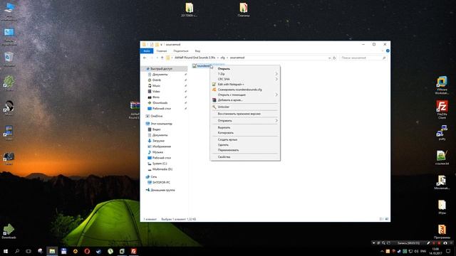Open Downloads in quick access

[160, 102]
